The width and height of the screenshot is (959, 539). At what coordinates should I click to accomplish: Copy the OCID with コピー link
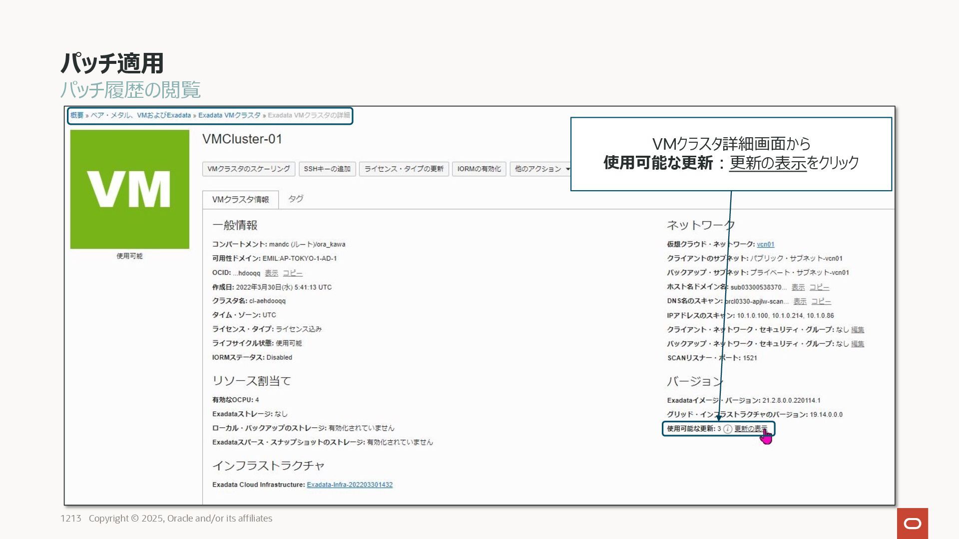[x=293, y=273]
